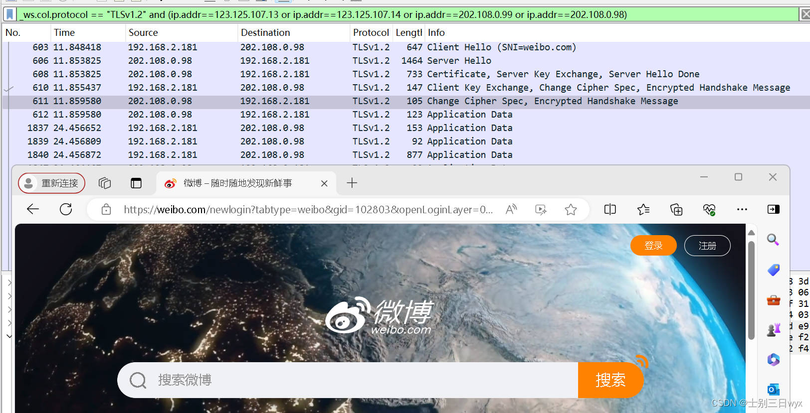
Task: Sort packets by the Info column
Action: tap(617, 33)
